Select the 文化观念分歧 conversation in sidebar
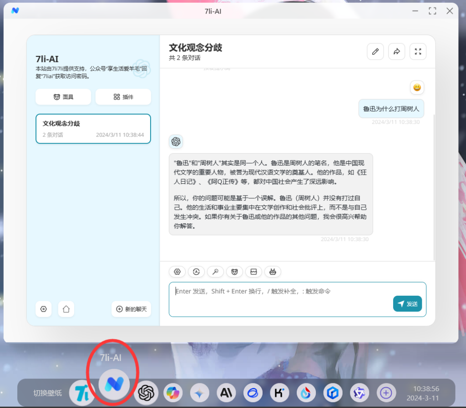This screenshot has width=466, height=408. click(93, 129)
